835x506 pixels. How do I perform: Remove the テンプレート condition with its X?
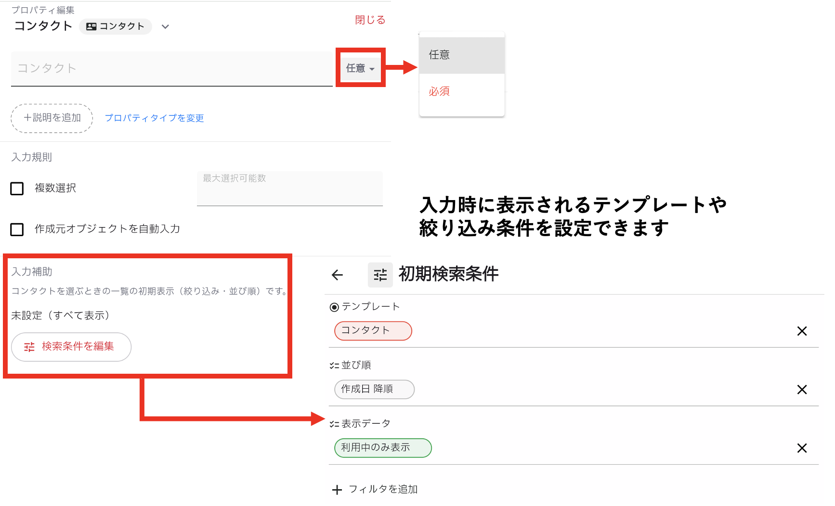pos(802,331)
